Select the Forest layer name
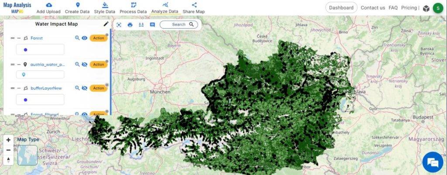The image size is (447, 175). pyautogui.click(x=37, y=38)
